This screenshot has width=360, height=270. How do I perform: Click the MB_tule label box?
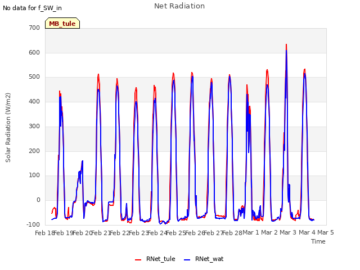pos(62,23)
